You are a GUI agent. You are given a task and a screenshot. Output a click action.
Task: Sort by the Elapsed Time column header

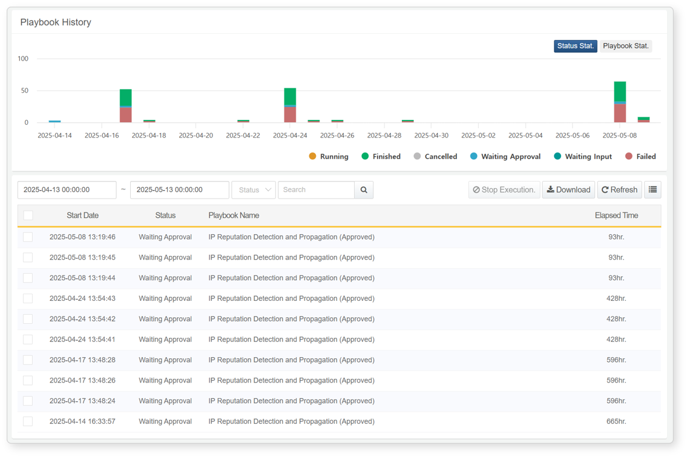616,215
